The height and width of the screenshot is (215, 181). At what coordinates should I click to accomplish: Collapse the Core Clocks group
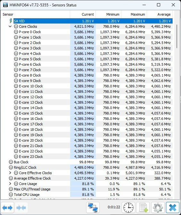[10, 26]
